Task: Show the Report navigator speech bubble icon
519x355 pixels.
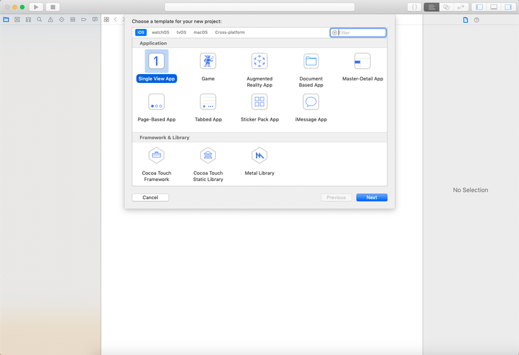Action: click(95, 19)
